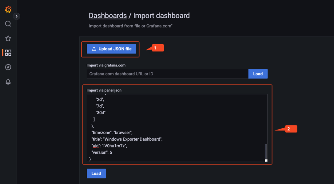
Task: Open the Explore compass icon
Action: pos(8,67)
